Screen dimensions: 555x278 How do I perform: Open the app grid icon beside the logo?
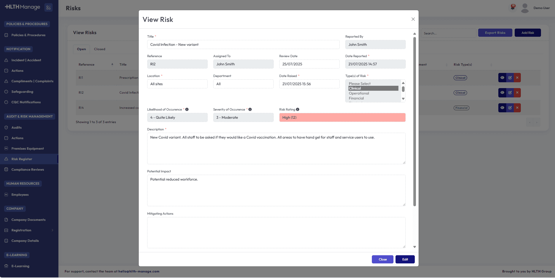point(48,8)
